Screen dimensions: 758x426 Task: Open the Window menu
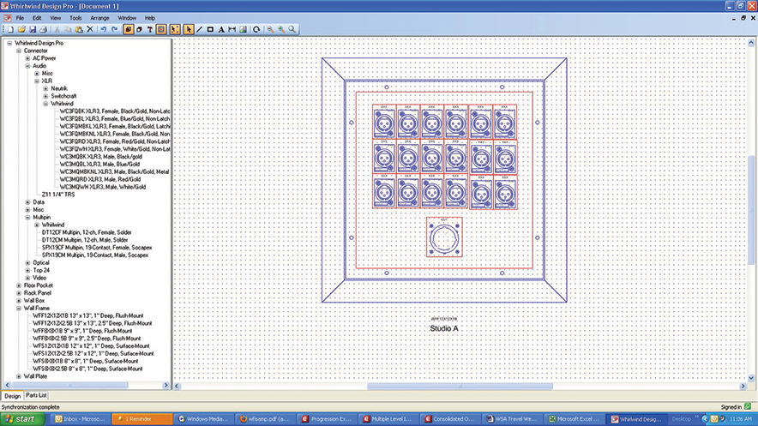(x=127, y=18)
